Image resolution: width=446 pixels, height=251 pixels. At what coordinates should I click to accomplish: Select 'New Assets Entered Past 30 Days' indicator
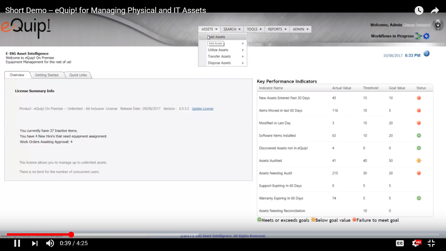(x=284, y=98)
